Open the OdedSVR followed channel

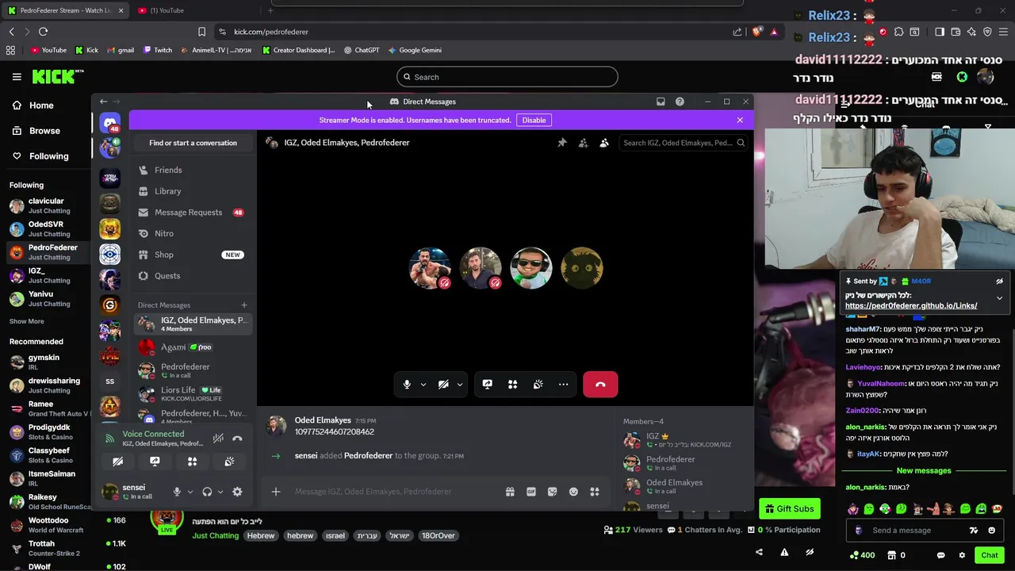click(x=46, y=229)
